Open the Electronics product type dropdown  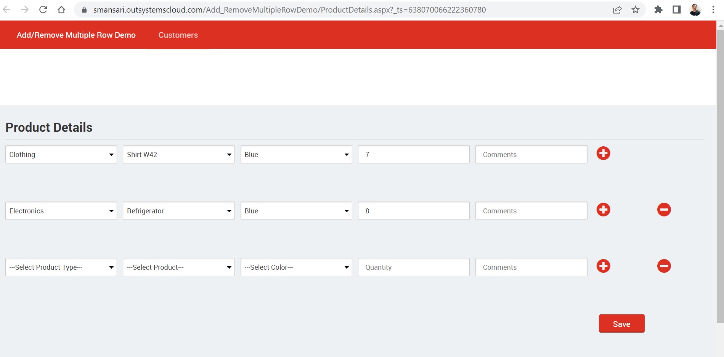click(x=61, y=211)
